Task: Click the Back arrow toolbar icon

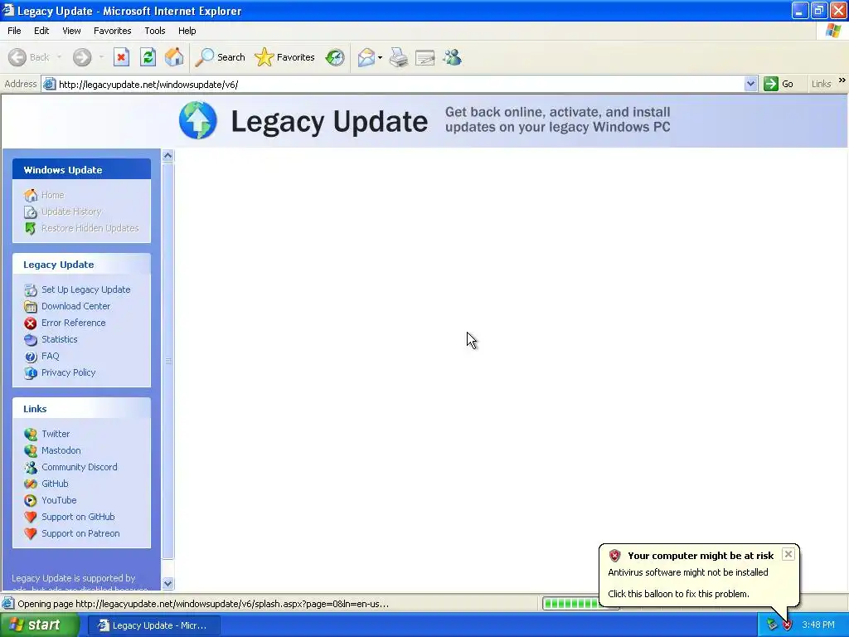Action: click(x=17, y=57)
